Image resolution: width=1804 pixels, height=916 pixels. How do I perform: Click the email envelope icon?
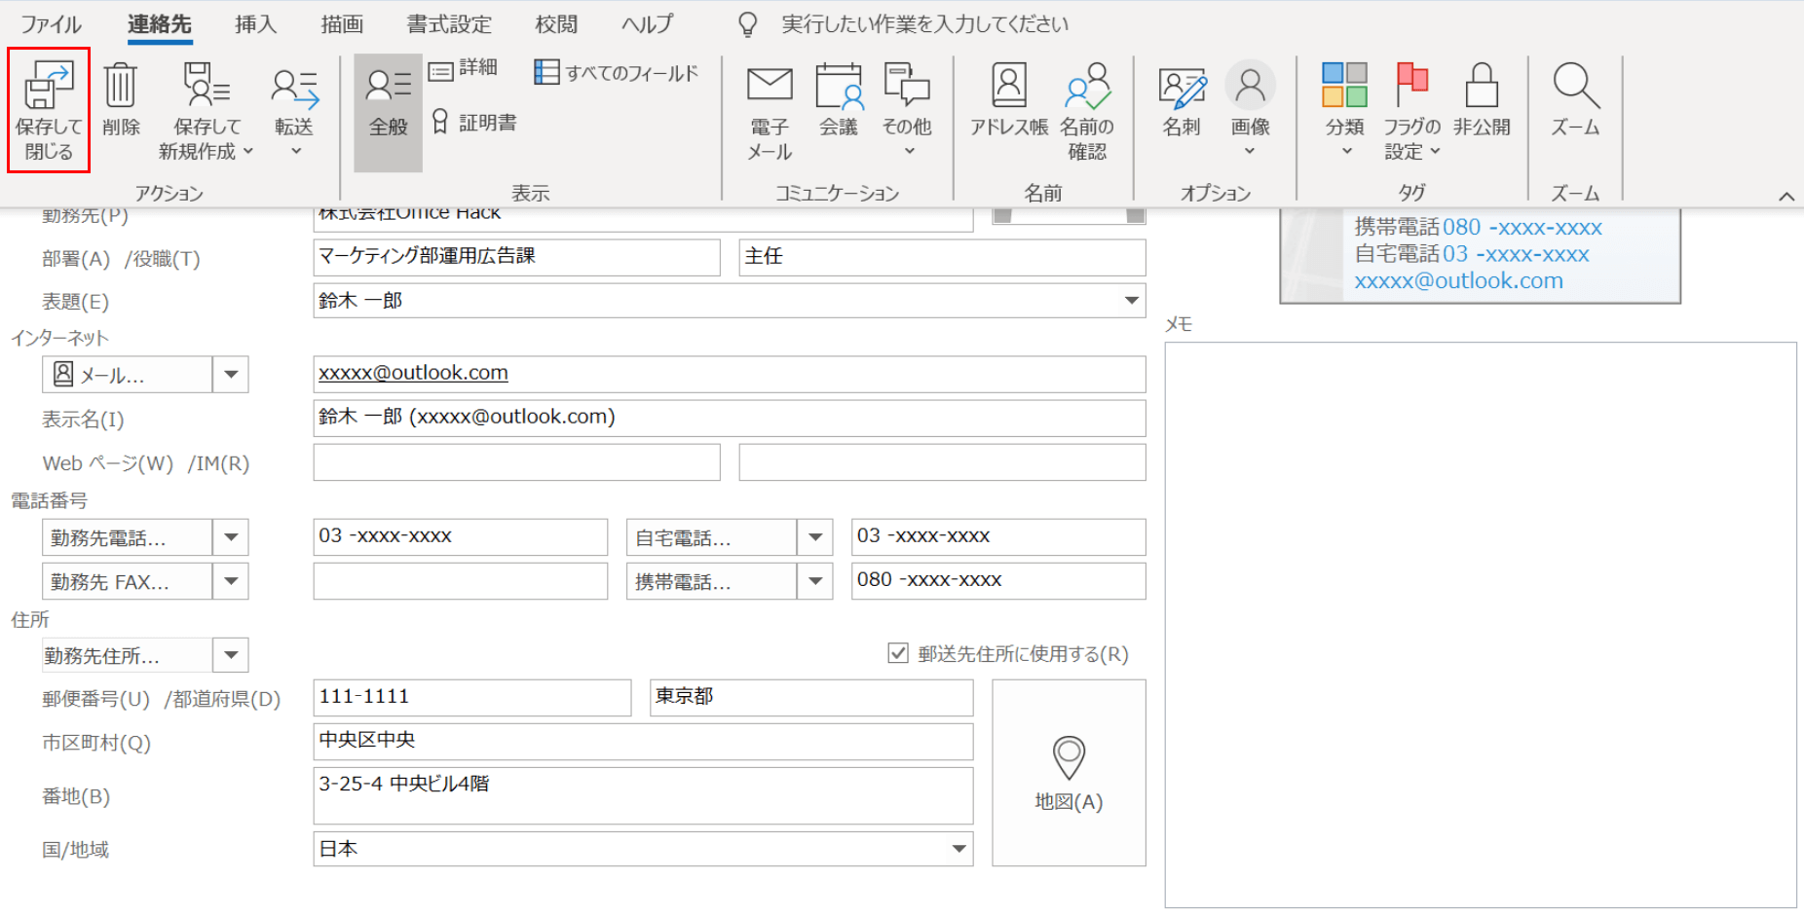pos(770,88)
